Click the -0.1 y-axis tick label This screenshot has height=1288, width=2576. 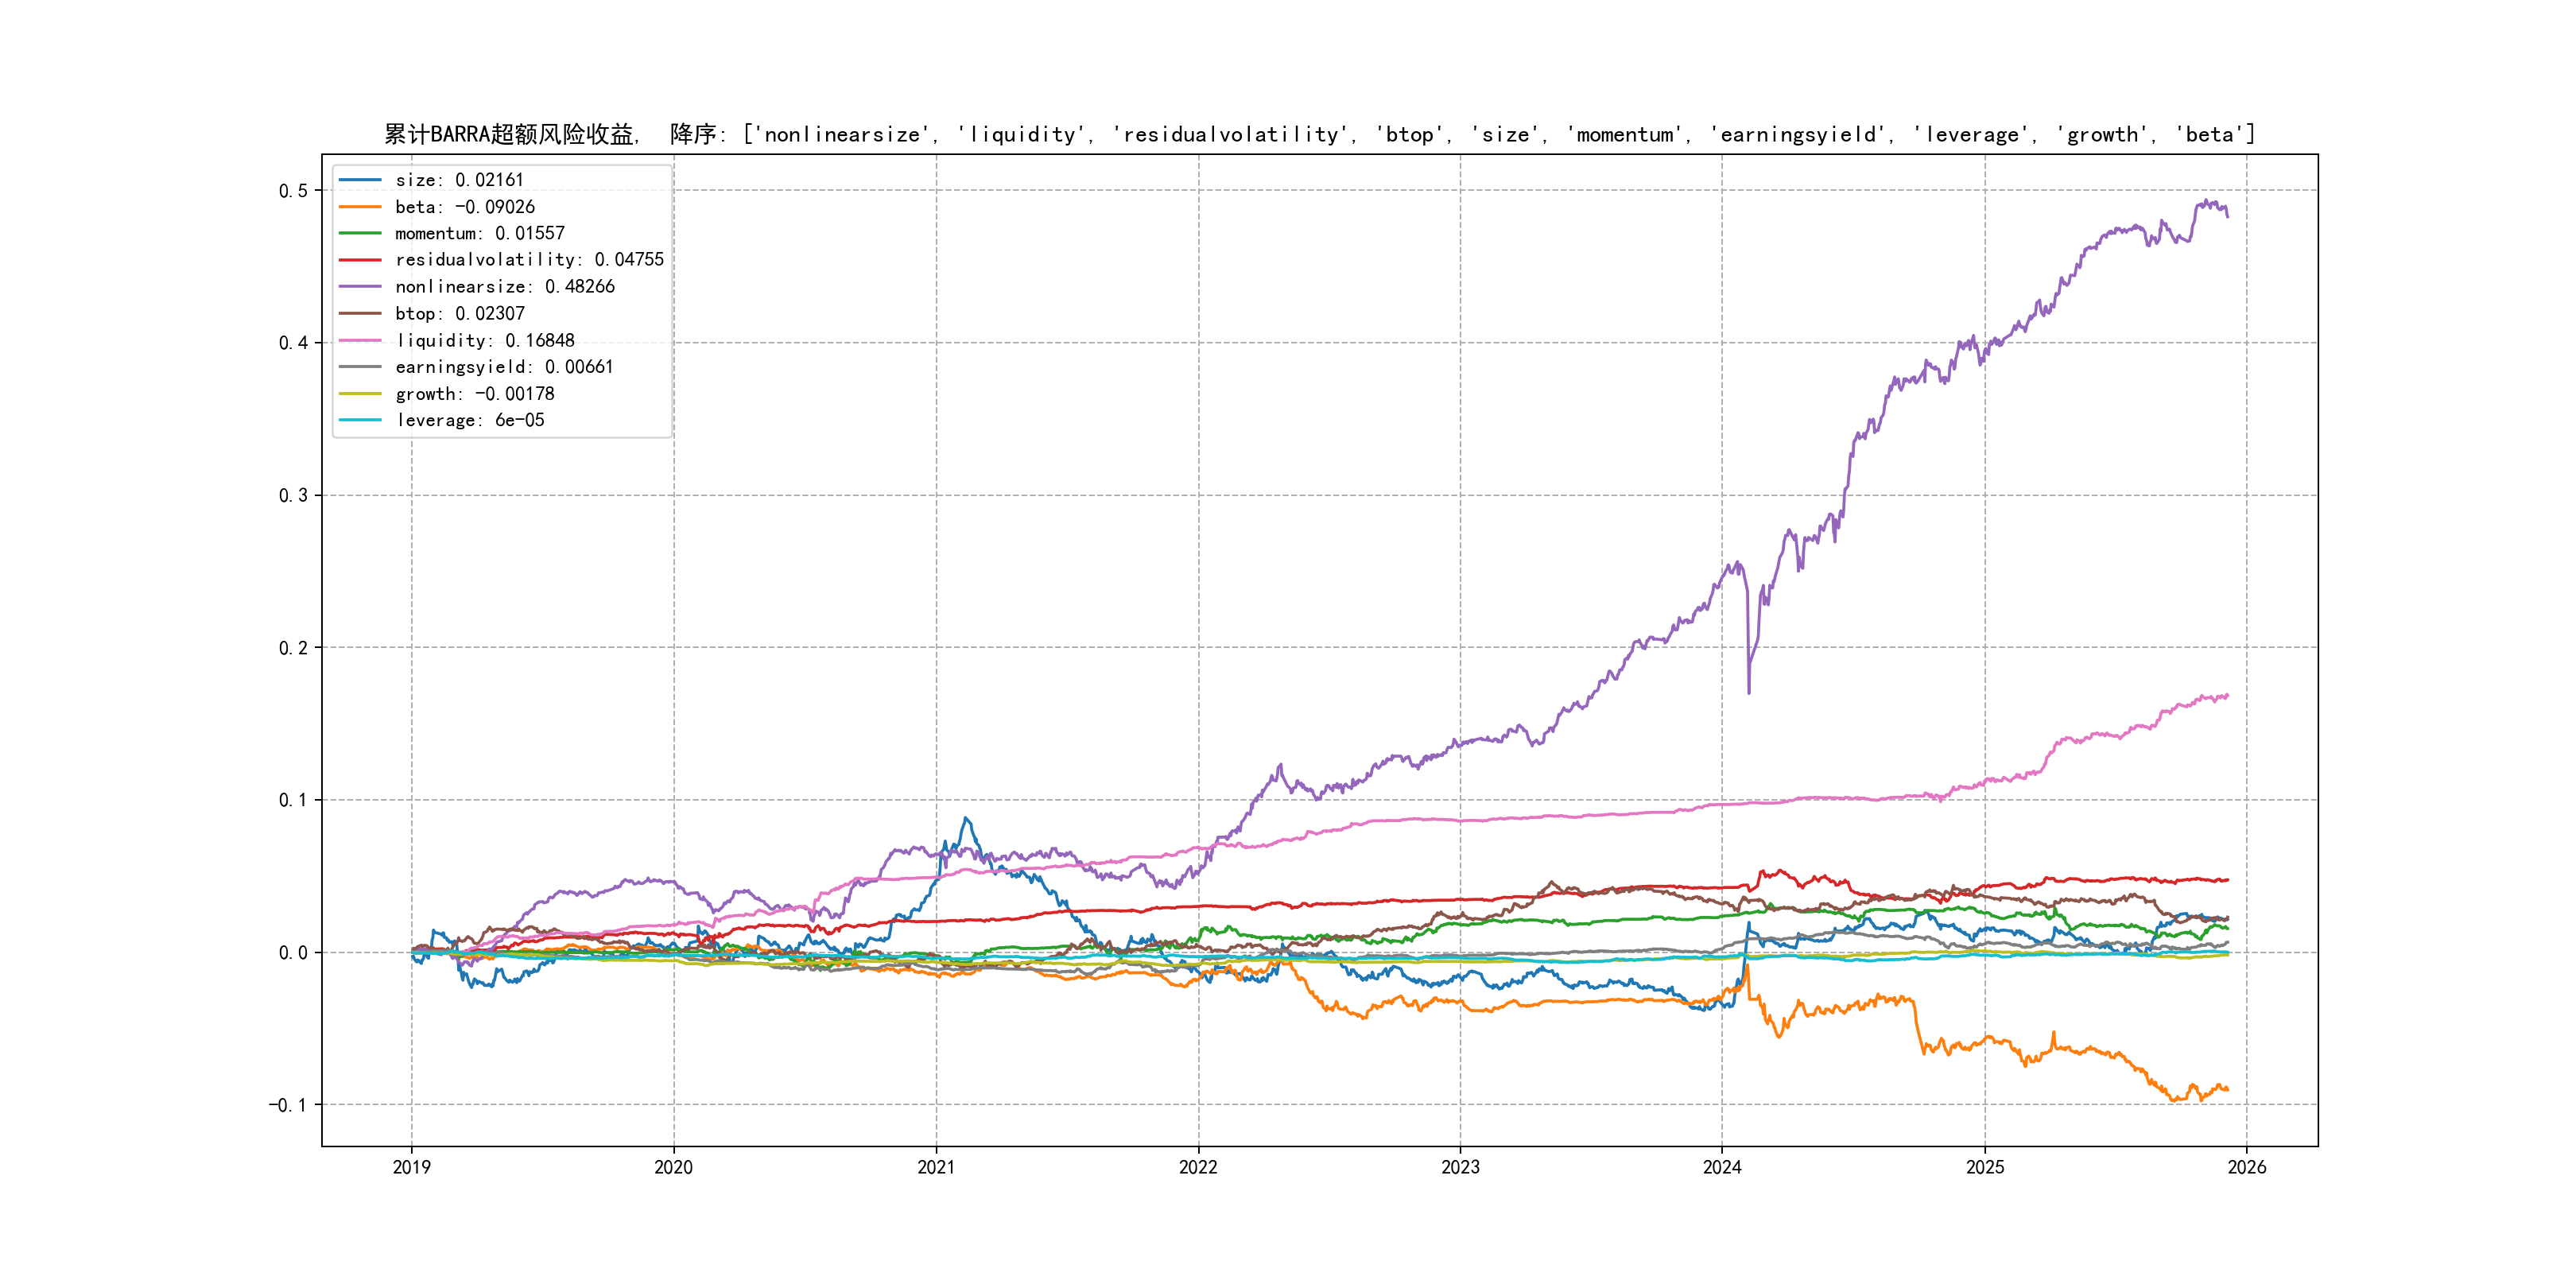[x=288, y=1106]
